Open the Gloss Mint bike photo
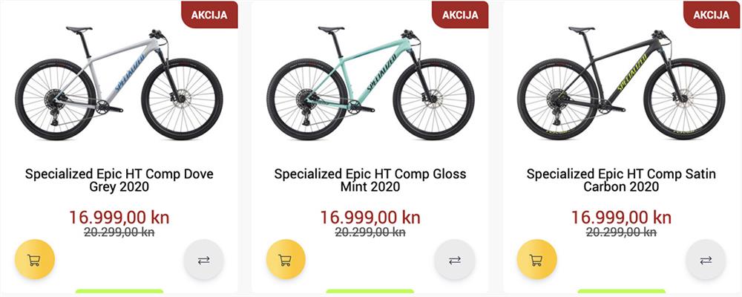Screen dimensions: 742x297 click(370, 83)
